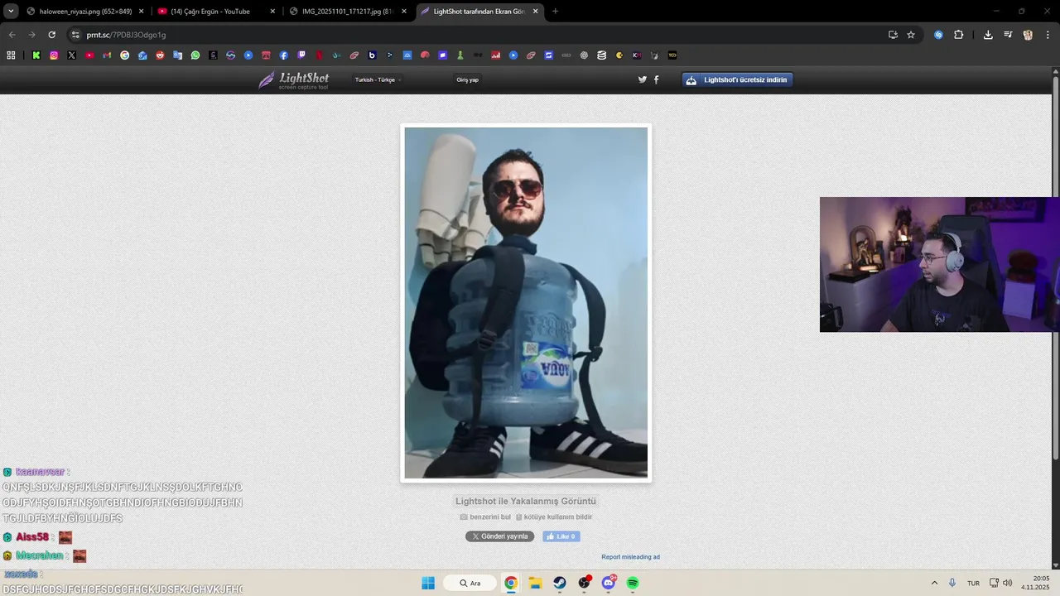
Task: Open the media control icon in Chrome toolbar
Action: click(1008, 35)
